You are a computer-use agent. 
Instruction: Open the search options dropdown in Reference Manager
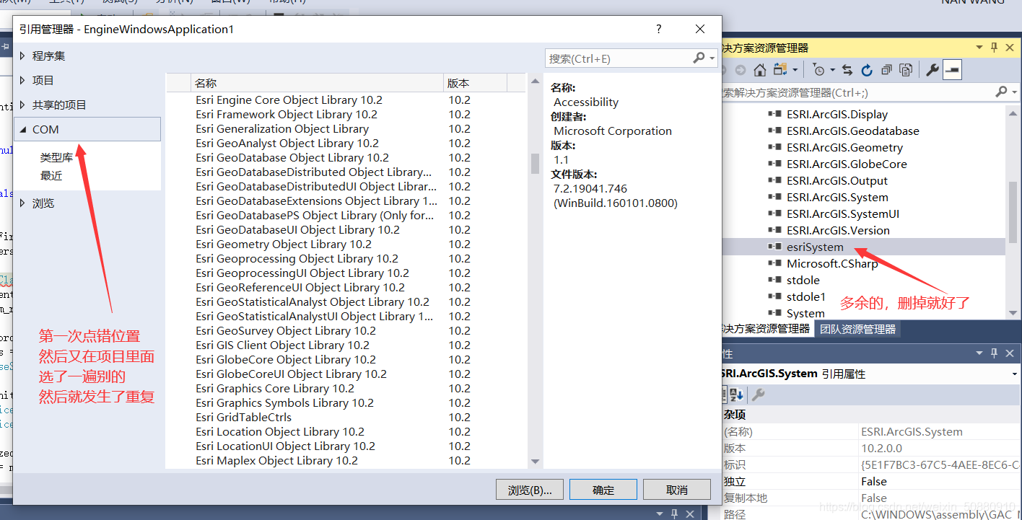(x=712, y=58)
